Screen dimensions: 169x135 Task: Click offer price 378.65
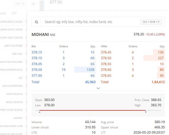[x=106, y=76]
